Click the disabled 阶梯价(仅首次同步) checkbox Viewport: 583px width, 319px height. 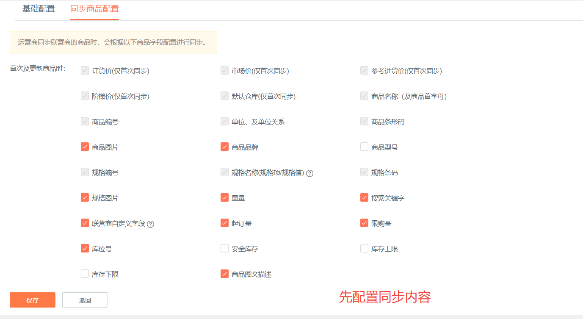point(85,96)
